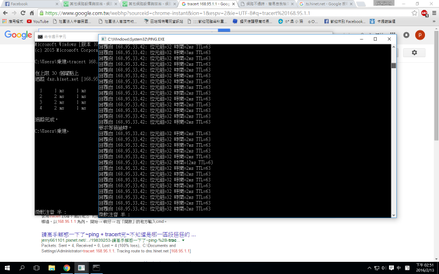Click the Chrome user profile name button
439x274 pixels.
[384, 3]
